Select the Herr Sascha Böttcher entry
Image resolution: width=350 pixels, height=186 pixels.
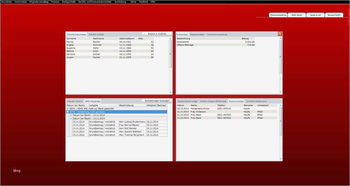pyautogui.click(x=119, y=132)
